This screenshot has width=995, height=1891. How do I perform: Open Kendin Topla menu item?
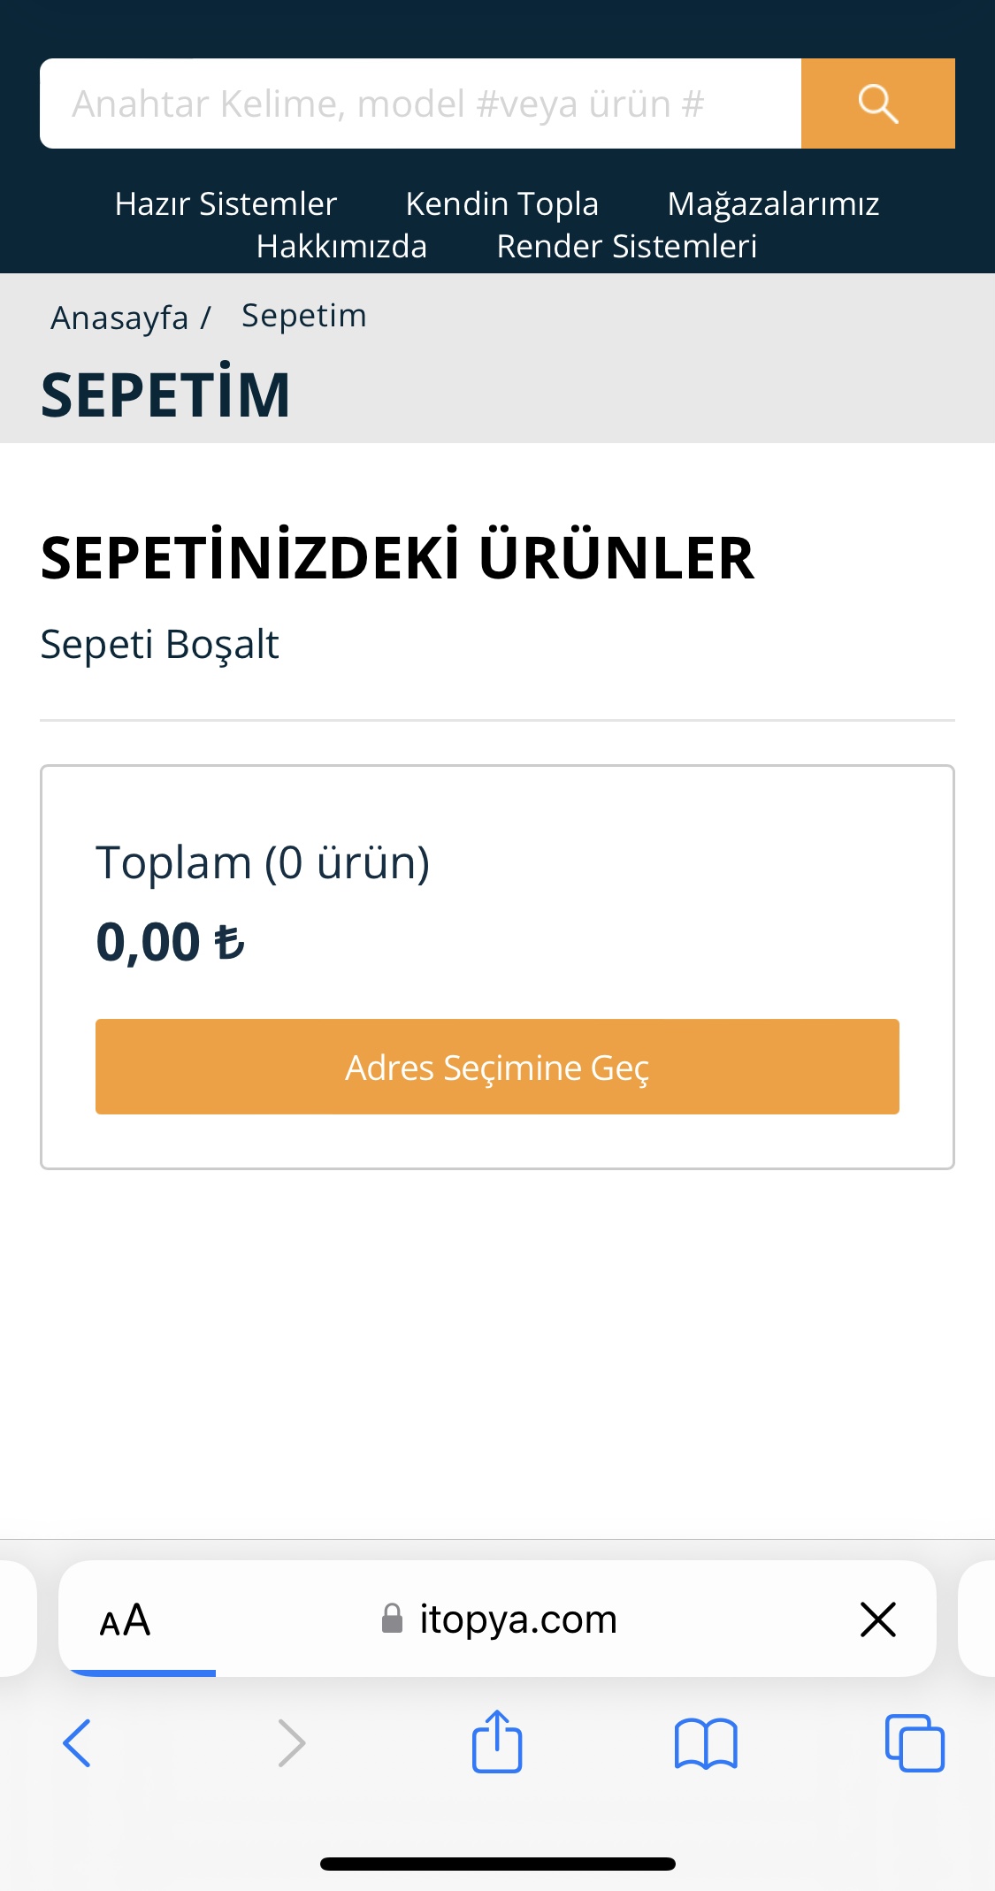(501, 203)
